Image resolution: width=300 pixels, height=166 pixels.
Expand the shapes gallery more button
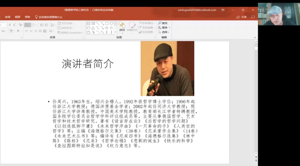[116, 32]
